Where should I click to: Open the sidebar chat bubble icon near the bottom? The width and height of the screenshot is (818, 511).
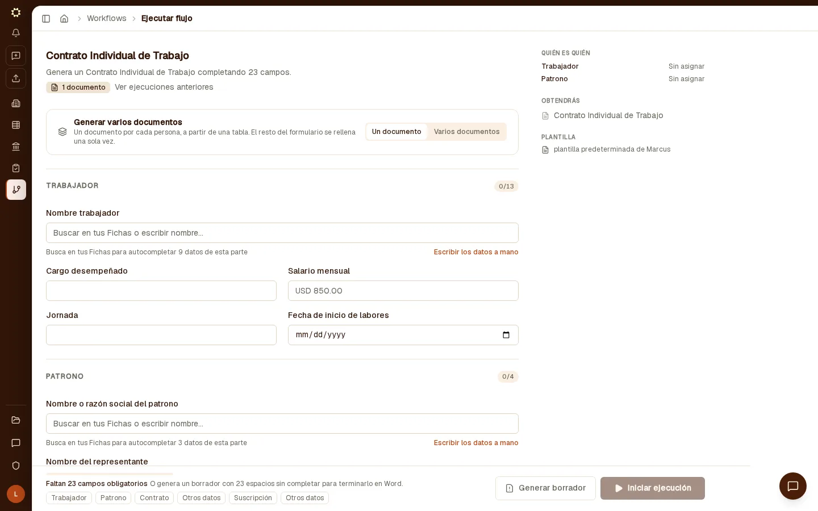click(x=16, y=443)
